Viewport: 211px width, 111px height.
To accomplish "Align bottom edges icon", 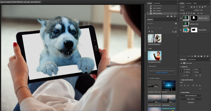I will coord(200,85).
